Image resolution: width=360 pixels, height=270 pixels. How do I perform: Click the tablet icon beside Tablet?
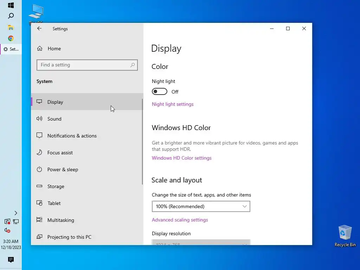(39, 203)
